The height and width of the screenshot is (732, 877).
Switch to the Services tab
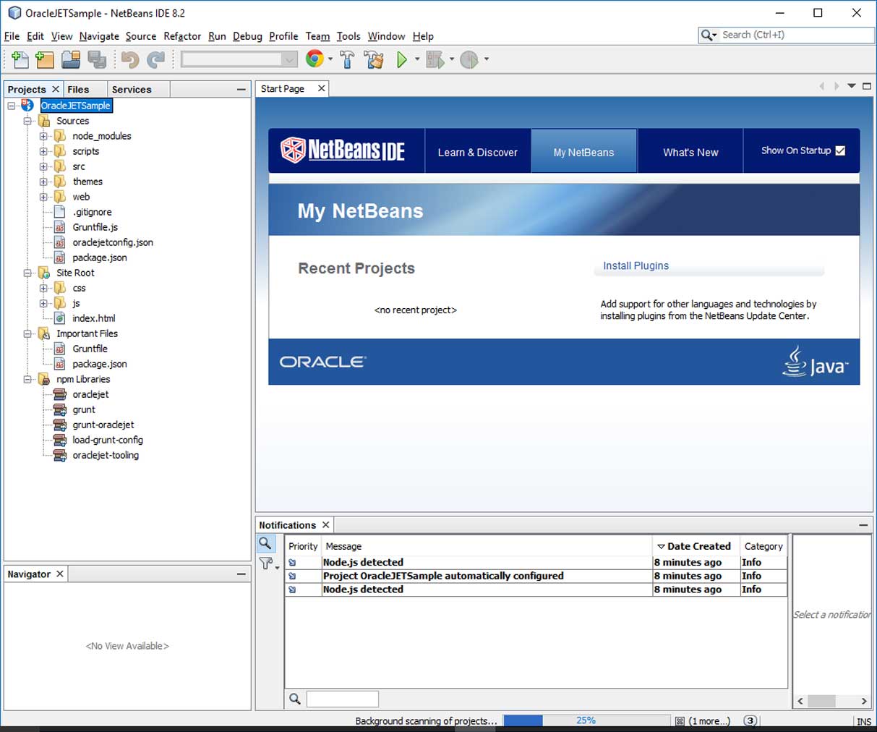point(132,90)
